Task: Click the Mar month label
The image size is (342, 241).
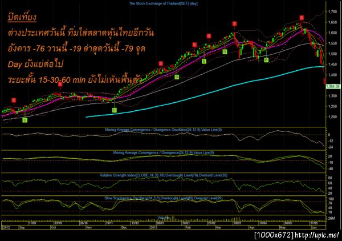Action: click(x=218, y=227)
